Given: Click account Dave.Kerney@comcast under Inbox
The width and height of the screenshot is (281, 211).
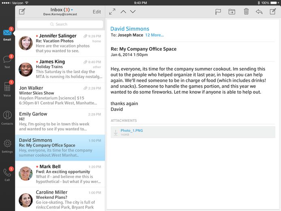Looking at the screenshot, I should (x=60, y=14).
